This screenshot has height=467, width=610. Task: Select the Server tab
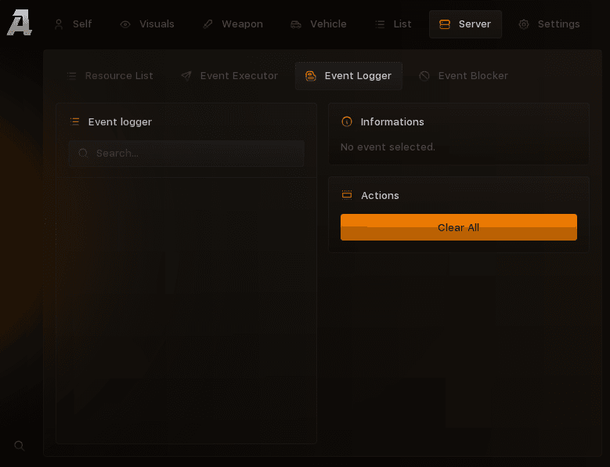coord(465,24)
